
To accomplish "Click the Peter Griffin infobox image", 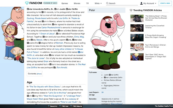I will click(107, 42).
